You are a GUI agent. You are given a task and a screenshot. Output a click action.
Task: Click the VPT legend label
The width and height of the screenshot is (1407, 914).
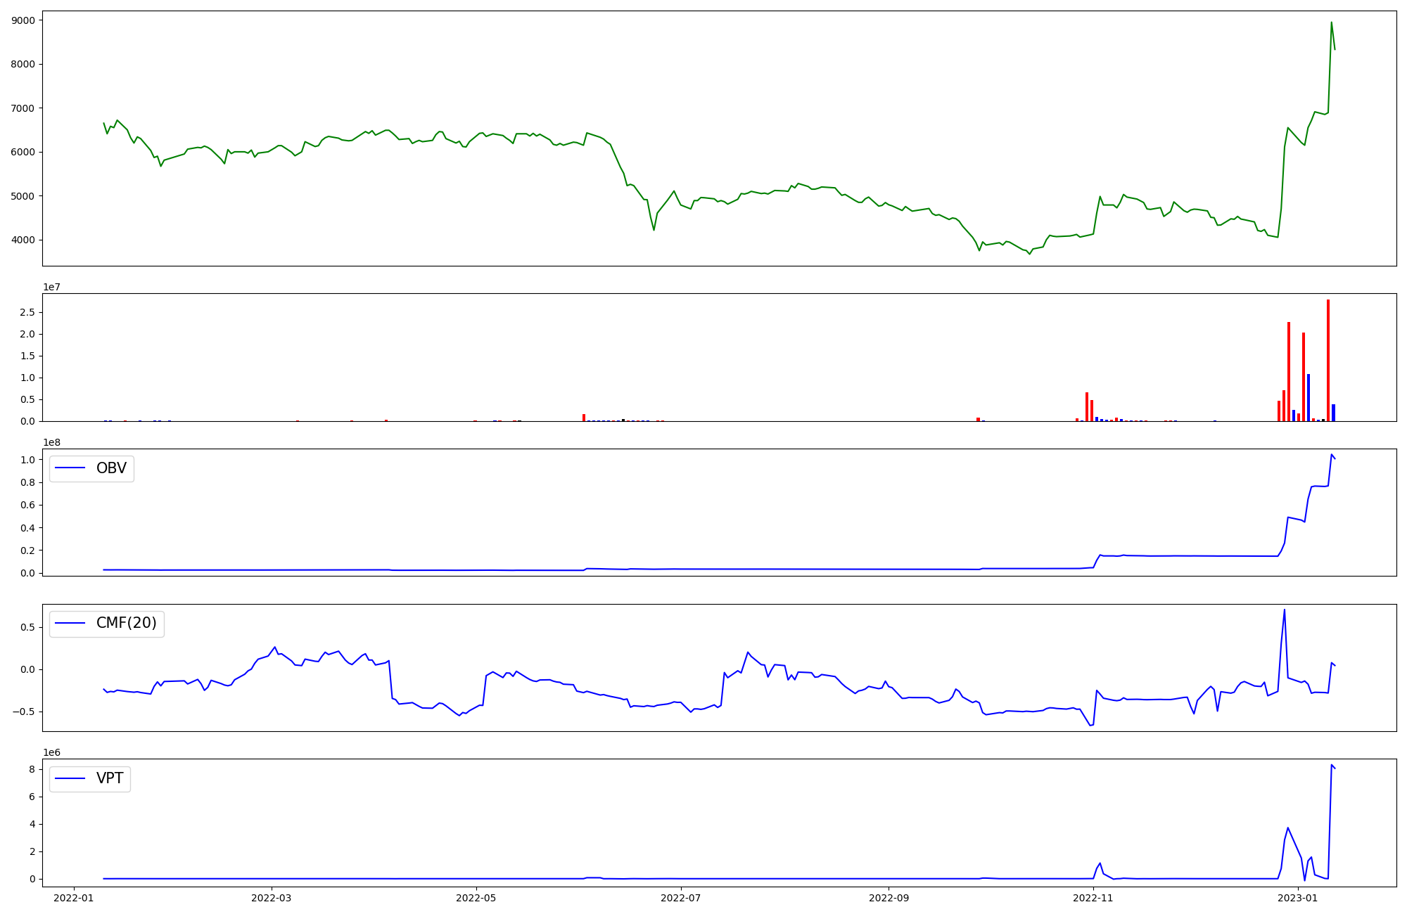tap(110, 778)
